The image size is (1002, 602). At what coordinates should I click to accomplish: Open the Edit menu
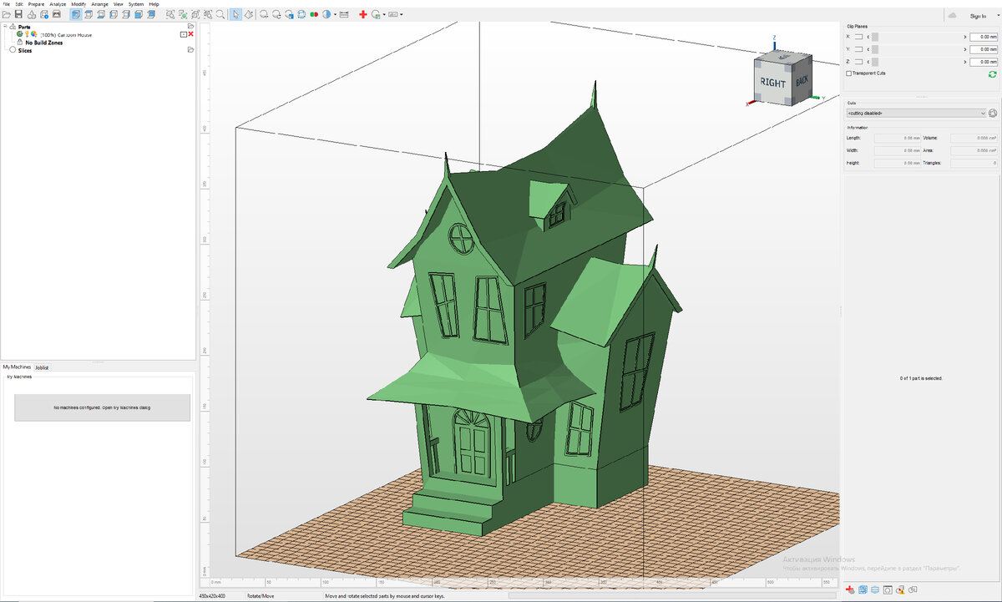coord(19,4)
